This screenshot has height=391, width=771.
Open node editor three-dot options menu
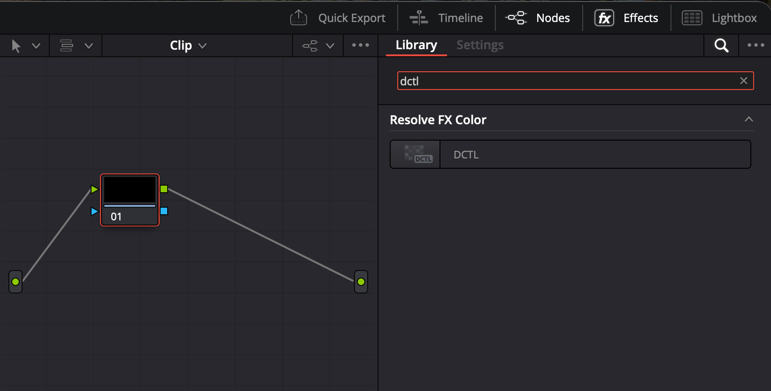[x=361, y=45]
